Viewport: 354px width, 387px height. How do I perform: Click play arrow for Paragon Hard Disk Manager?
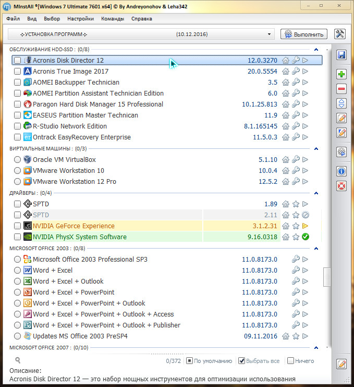[x=305, y=104]
